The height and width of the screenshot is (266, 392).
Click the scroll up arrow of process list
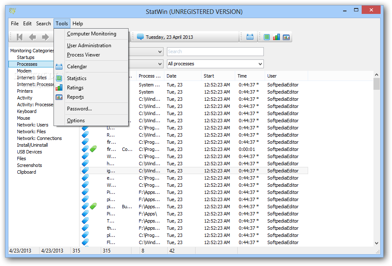[376, 75]
